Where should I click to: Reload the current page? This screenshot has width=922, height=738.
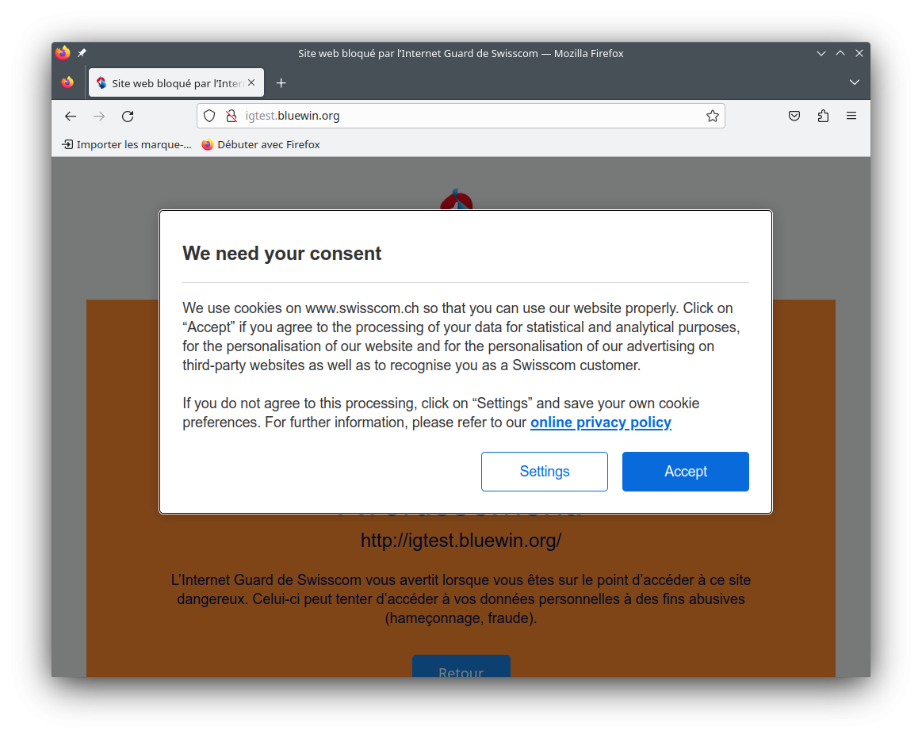128,116
